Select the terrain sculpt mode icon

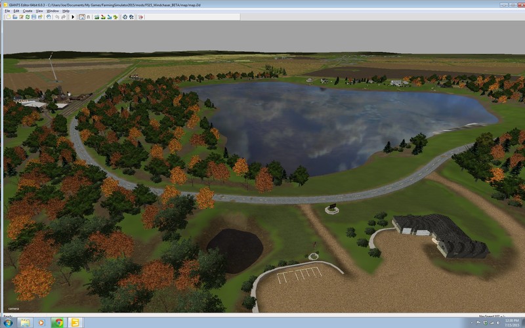tap(97, 17)
